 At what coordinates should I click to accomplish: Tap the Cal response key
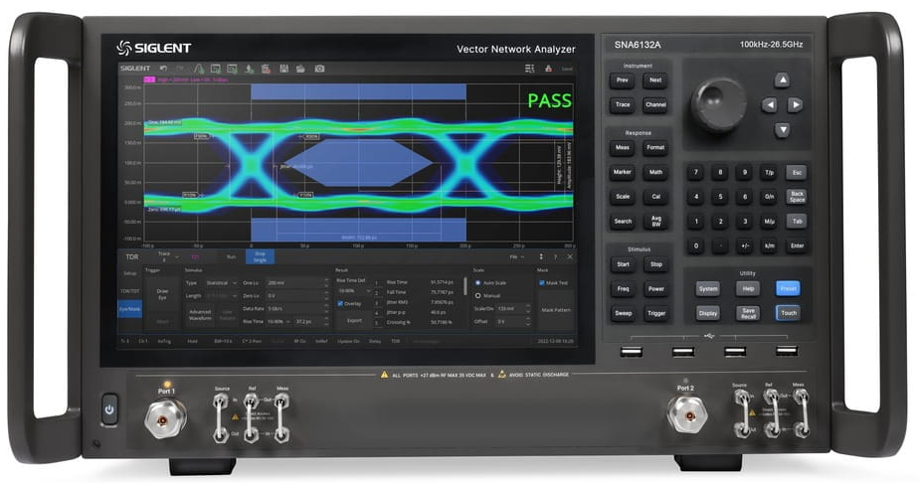[656, 197]
